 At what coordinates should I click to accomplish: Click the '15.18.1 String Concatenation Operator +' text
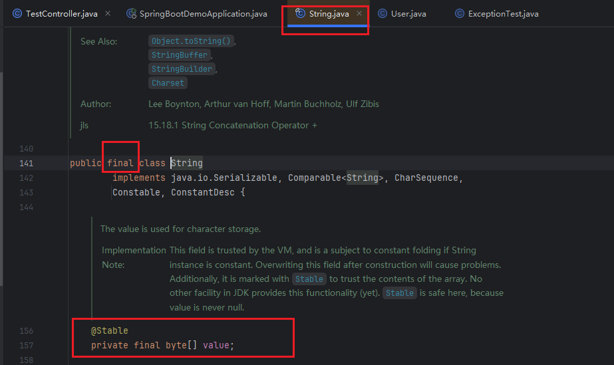[233, 125]
